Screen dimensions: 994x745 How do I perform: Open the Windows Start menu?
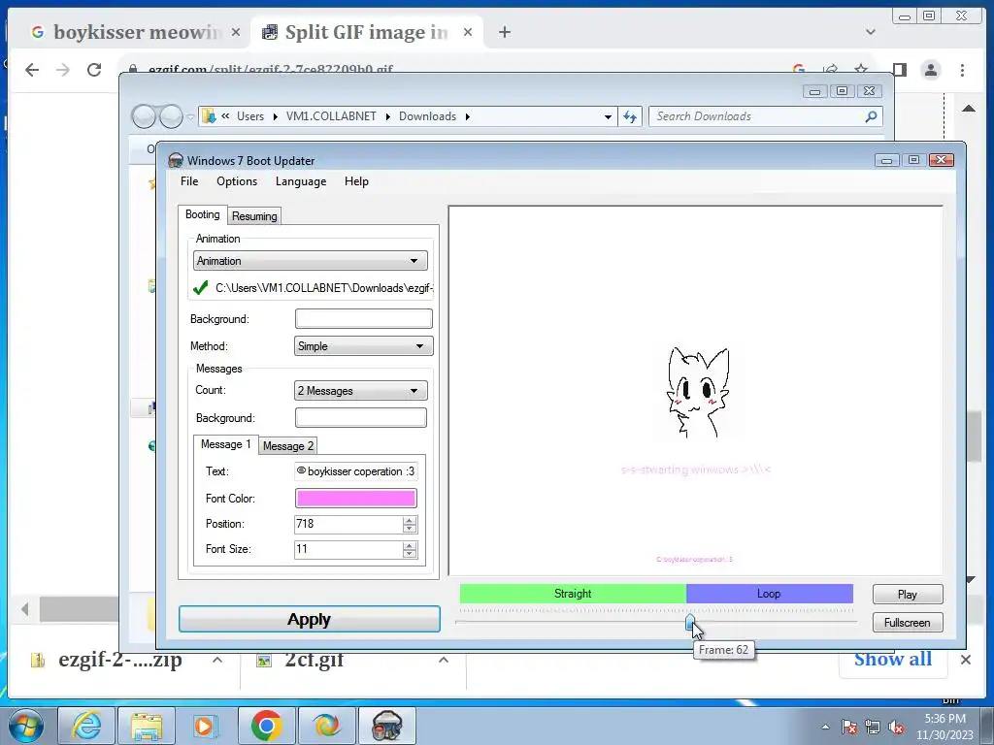point(25,726)
